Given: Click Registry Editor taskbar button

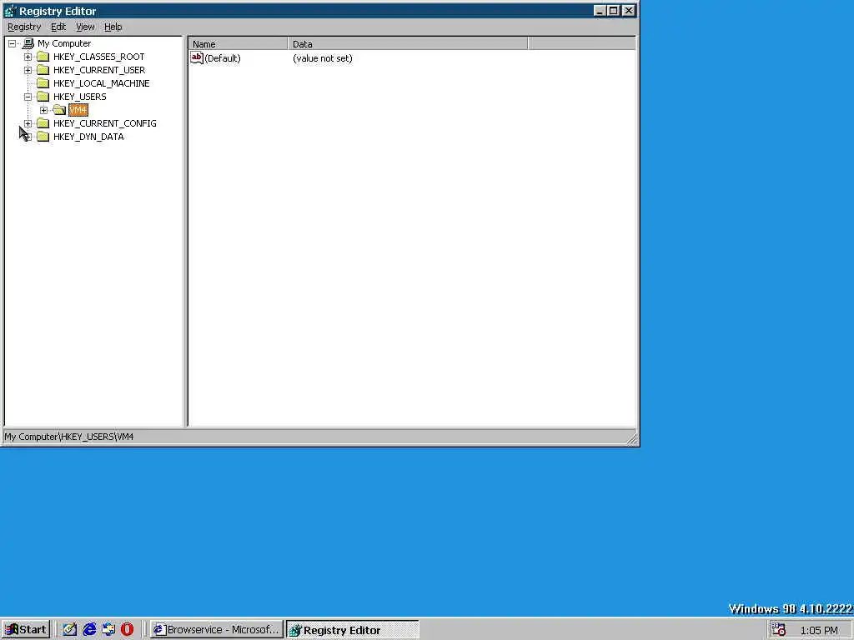Looking at the screenshot, I should pyautogui.click(x=353, y=630).
